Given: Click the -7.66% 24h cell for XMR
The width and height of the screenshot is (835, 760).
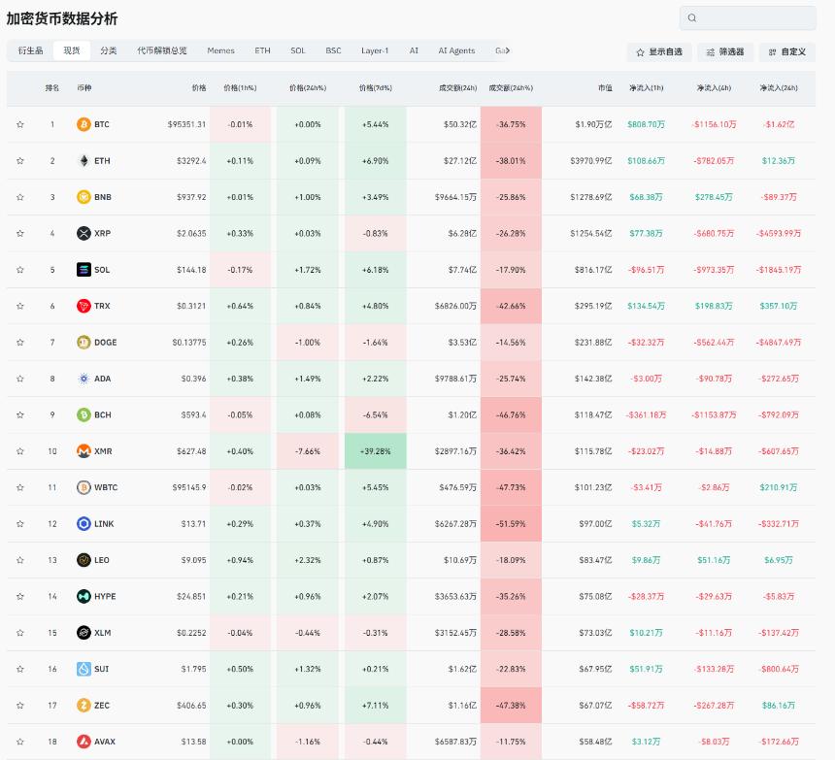Looking at the screenshot, I should coord(308,451).
